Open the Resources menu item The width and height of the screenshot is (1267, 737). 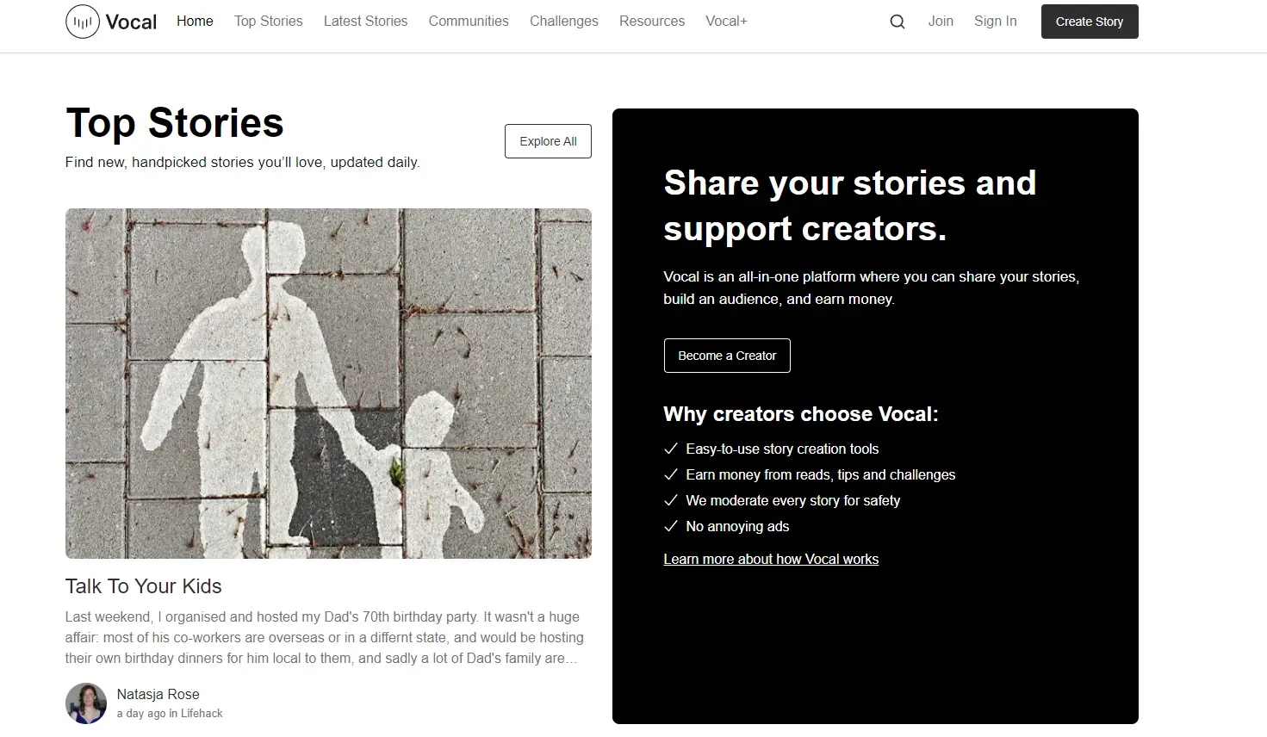[651, 22]
